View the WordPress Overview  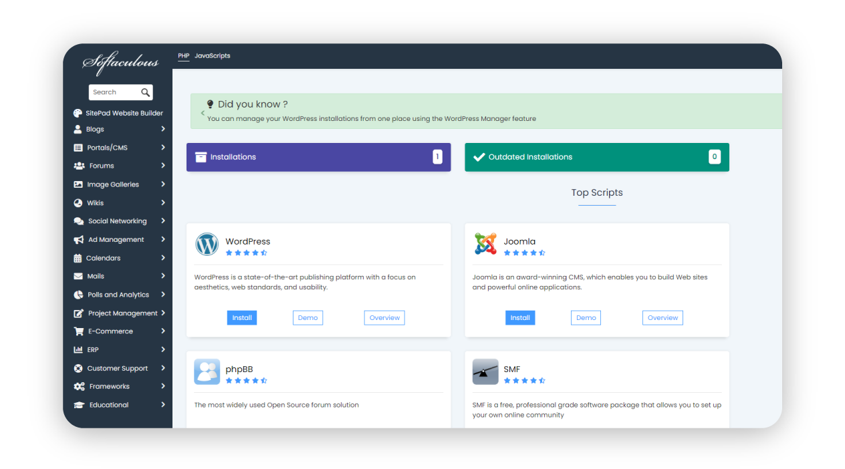[384, 318]
